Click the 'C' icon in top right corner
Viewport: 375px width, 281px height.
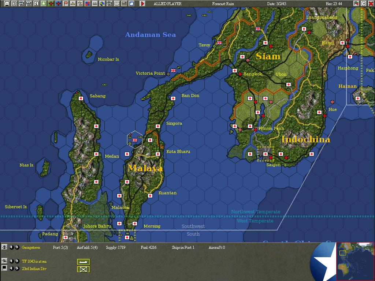click(x=364, y=4)
